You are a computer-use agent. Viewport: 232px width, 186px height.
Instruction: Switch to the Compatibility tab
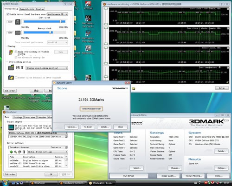[27, 9]
